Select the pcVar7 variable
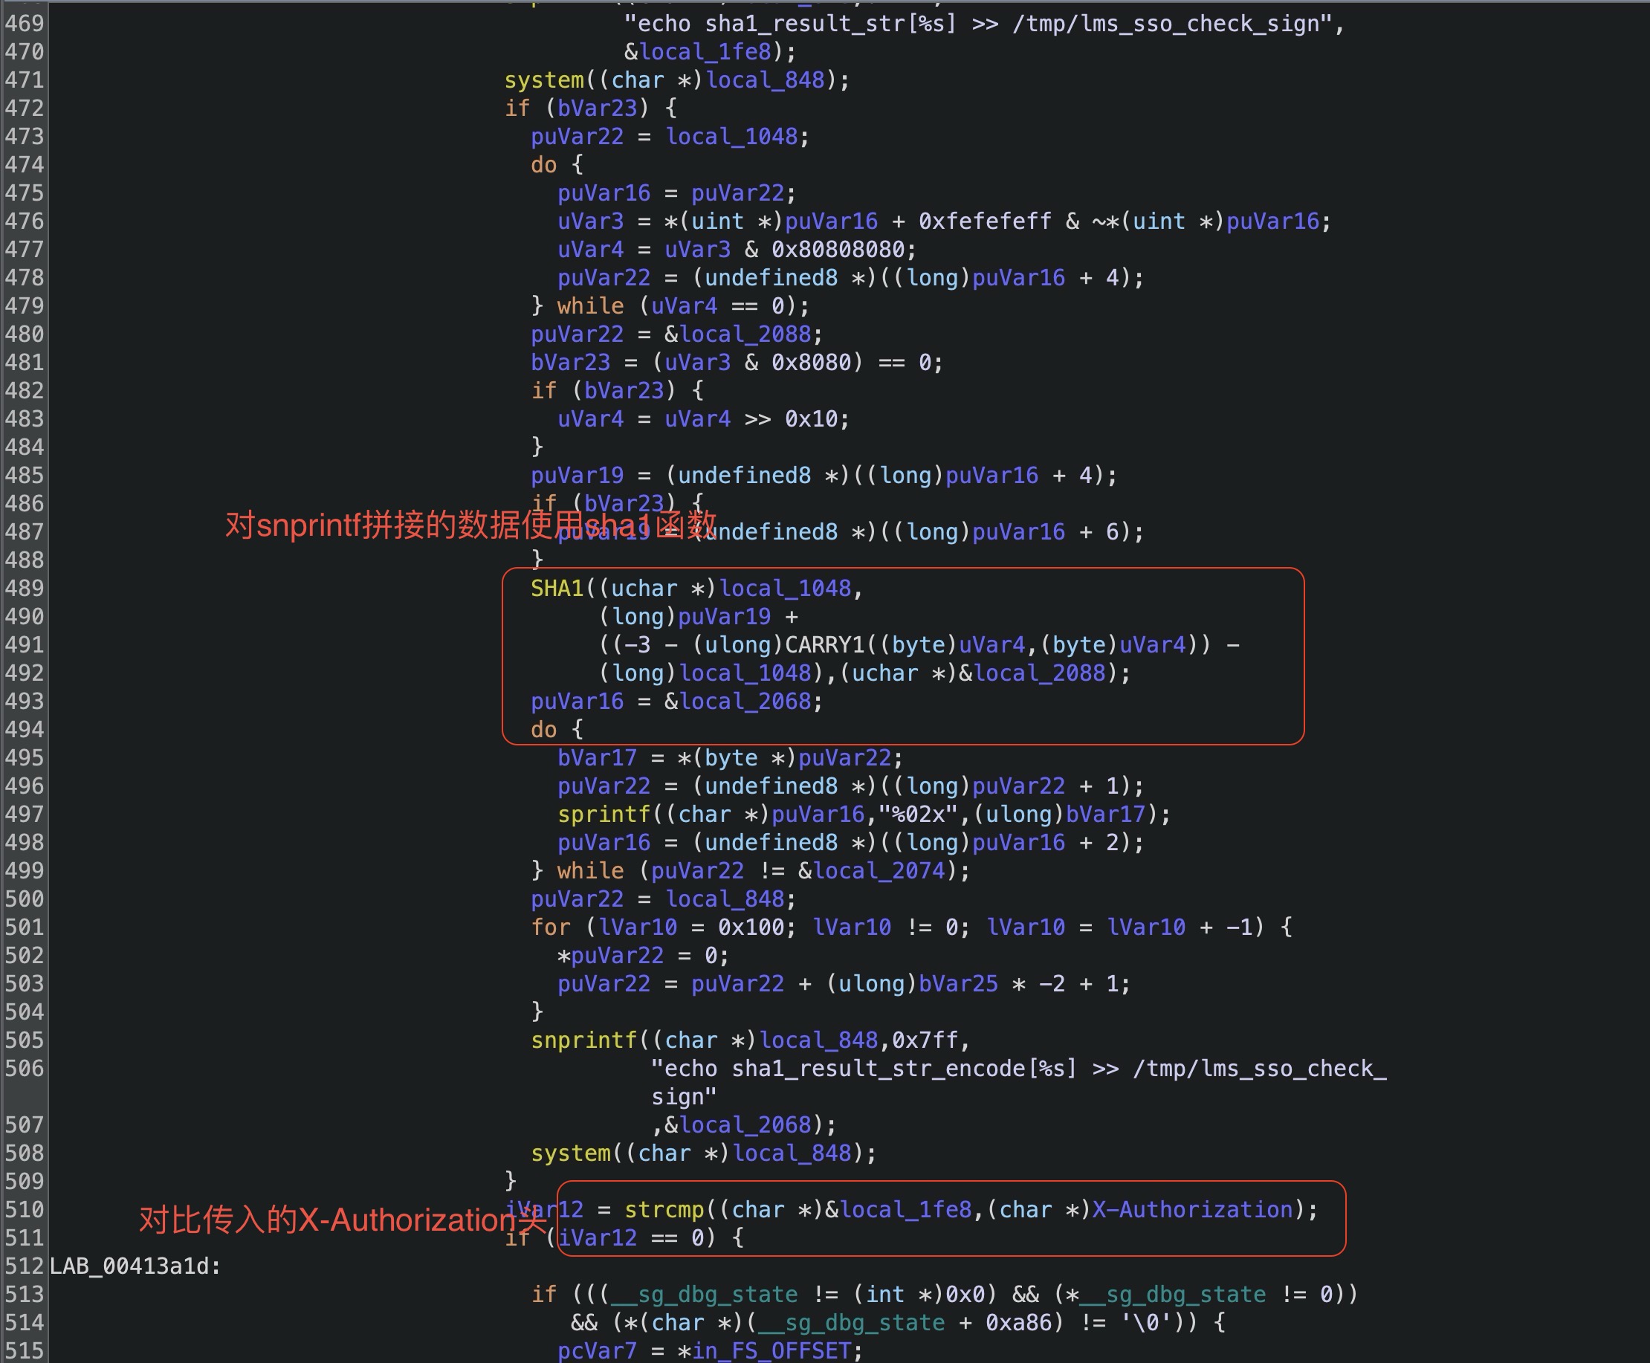 click(597, 1350)
